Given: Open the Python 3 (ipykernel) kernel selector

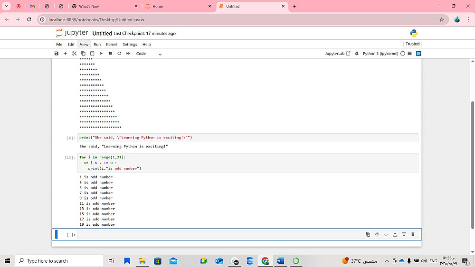Looking at the screenshot, I should [x=380, y=54].
